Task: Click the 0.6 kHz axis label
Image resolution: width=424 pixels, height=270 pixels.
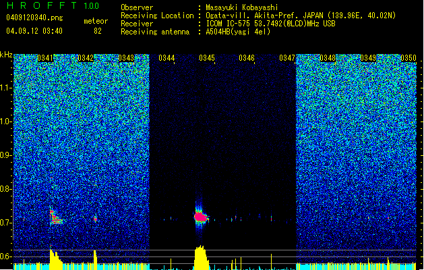Action: [5, 256]
